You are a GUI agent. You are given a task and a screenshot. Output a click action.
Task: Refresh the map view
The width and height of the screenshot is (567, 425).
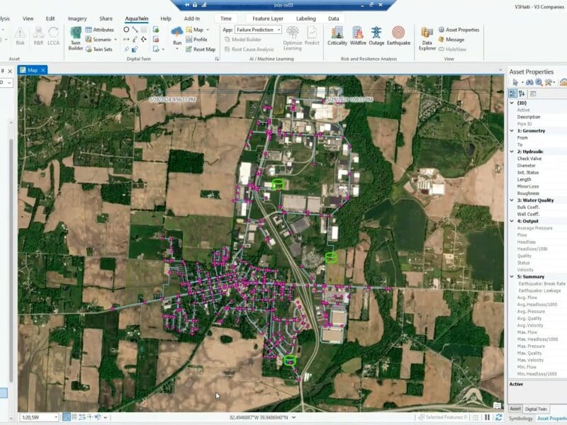pos(498,417)
